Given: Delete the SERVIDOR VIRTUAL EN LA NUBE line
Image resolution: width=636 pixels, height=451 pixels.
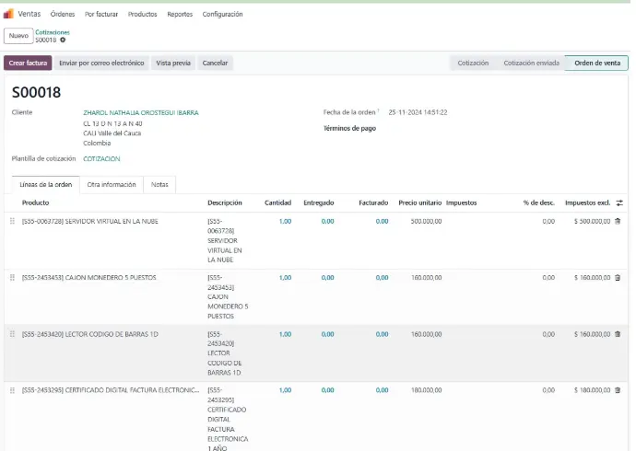Looking at the screenshot, I should pos(618,221).
